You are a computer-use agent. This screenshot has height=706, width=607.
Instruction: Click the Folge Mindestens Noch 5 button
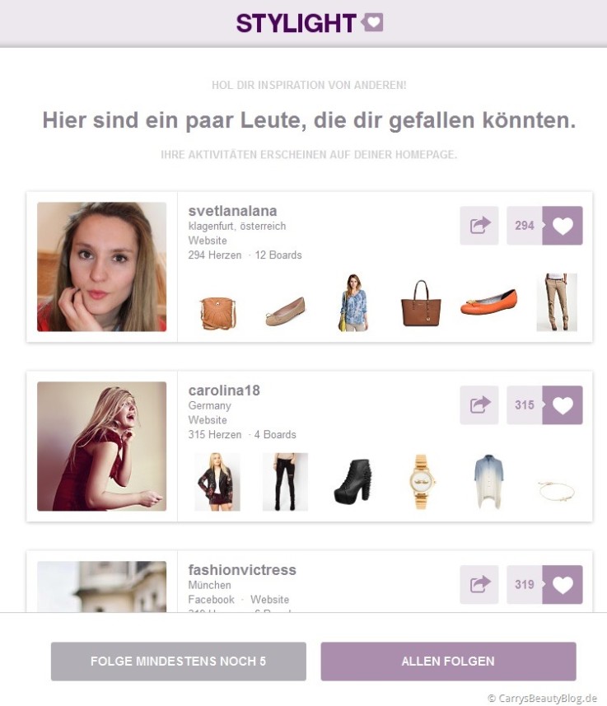[x=179, y=661]
